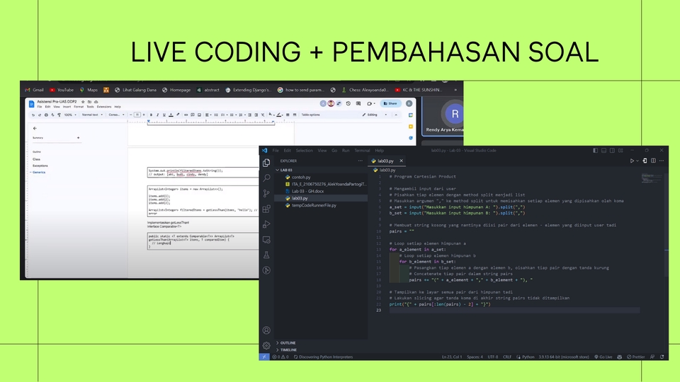This screenshot has width=680, height=382.
Task: Click Spaces: 4 indentation in status bar
Action: tap(475, 357)
